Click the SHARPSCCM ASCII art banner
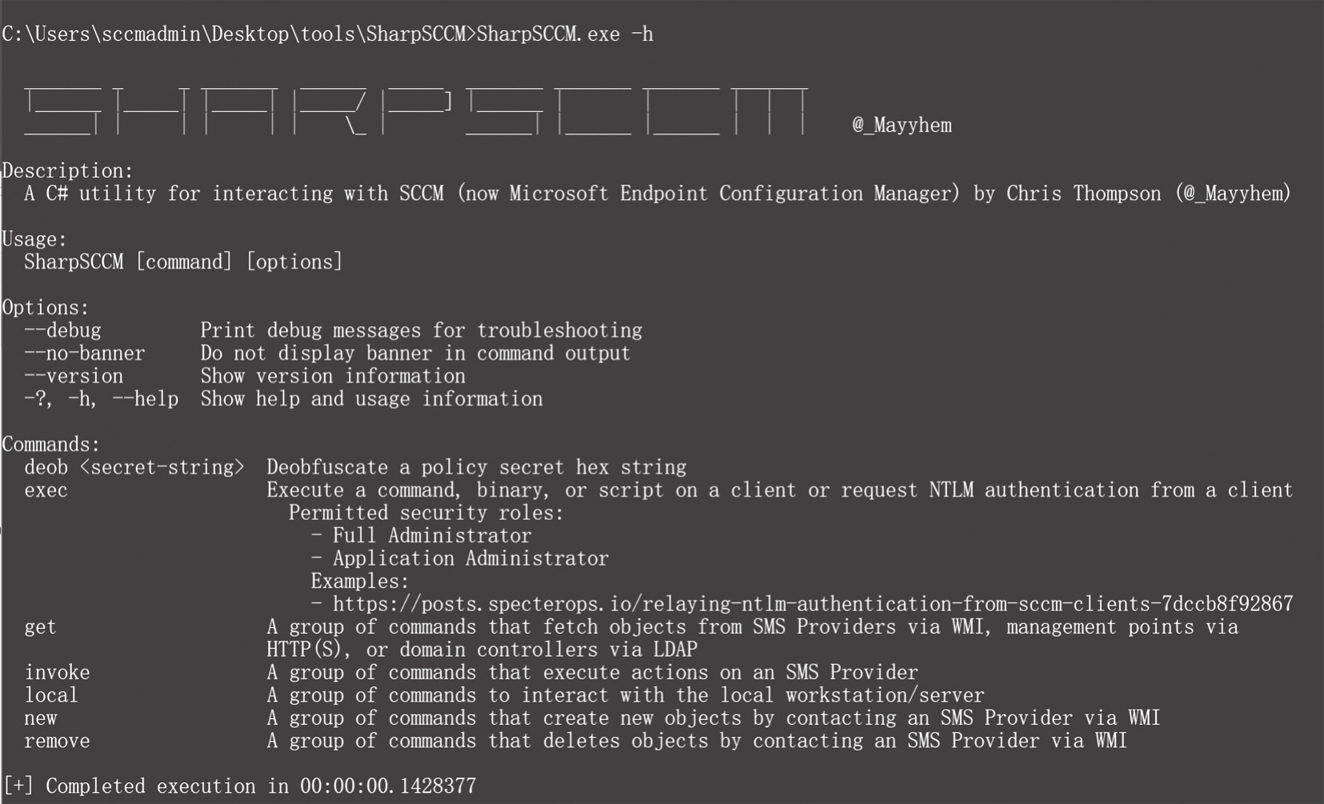1324x804 pixels. (x=416, y=108)
